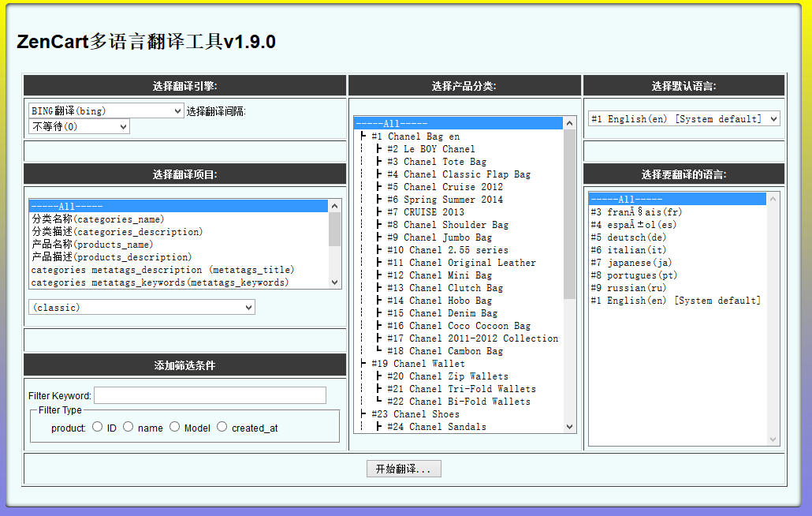Viewport: 812px width, 516px height.
Task: Select category #5 Chanel Cruise 2012
Action: click(x=458, y=186)
